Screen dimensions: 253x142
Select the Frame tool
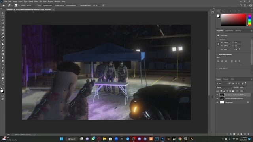(3, 30)
